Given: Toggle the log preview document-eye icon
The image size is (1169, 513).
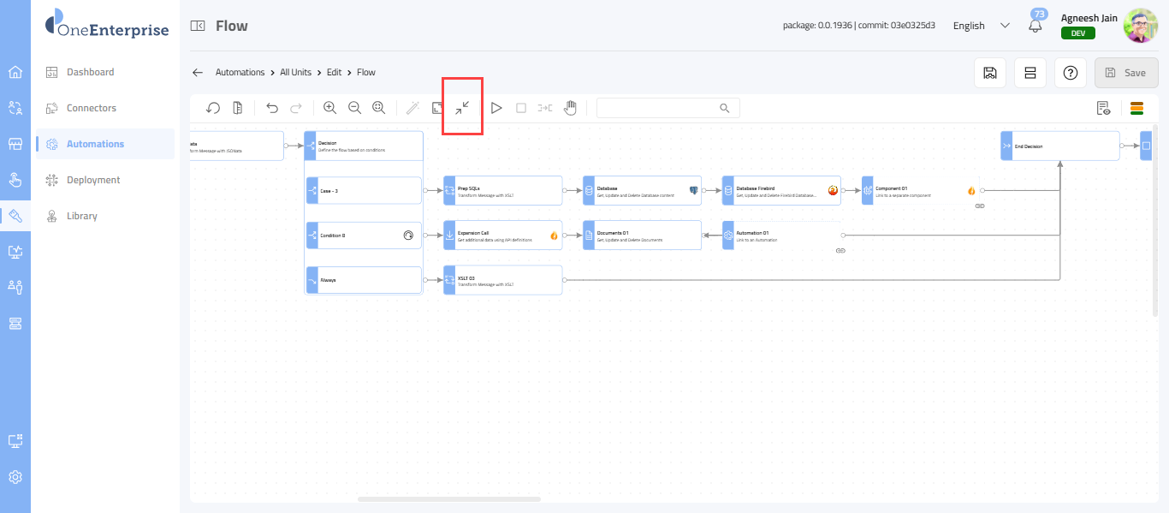Looking at the screenshot, I should pos(1104,108).
